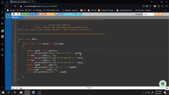Open the green chat bubble widget
Image resolution: width=169 pixels, height=95 pixels.
click(x=163, y=84)
